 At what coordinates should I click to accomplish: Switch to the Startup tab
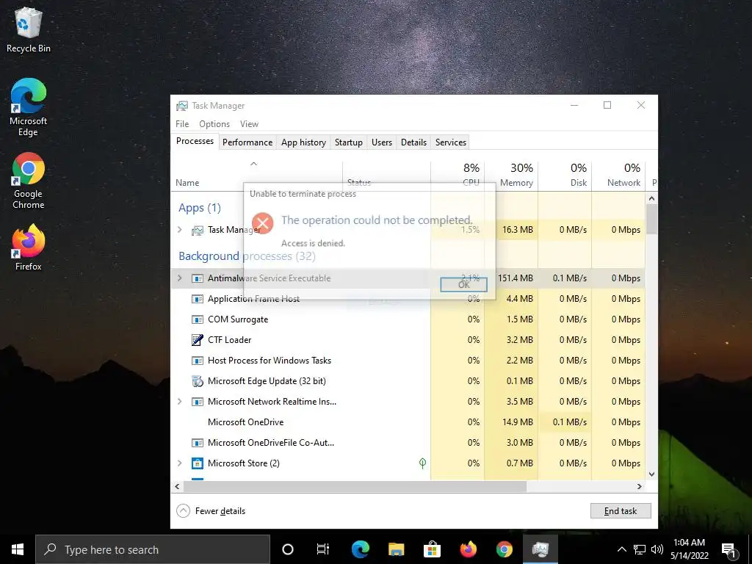[349, 142]
